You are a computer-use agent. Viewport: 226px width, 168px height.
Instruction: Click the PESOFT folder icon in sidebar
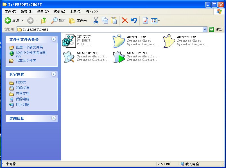pyautogui.click(x=12, y=83)
